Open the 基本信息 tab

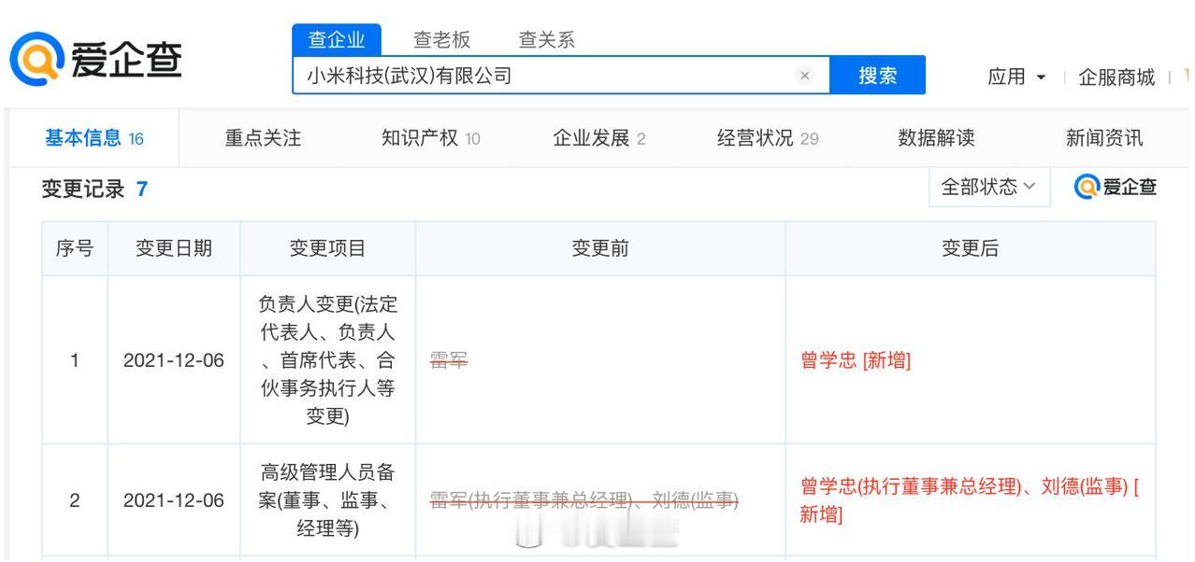[x=94, y=138]
